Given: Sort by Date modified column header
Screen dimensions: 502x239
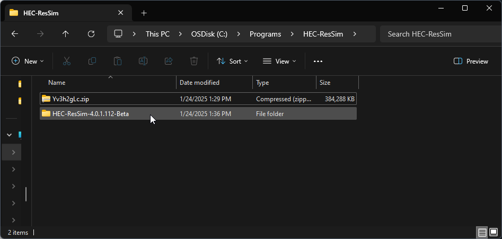Looking at the screenshot, I should point(215,83).
